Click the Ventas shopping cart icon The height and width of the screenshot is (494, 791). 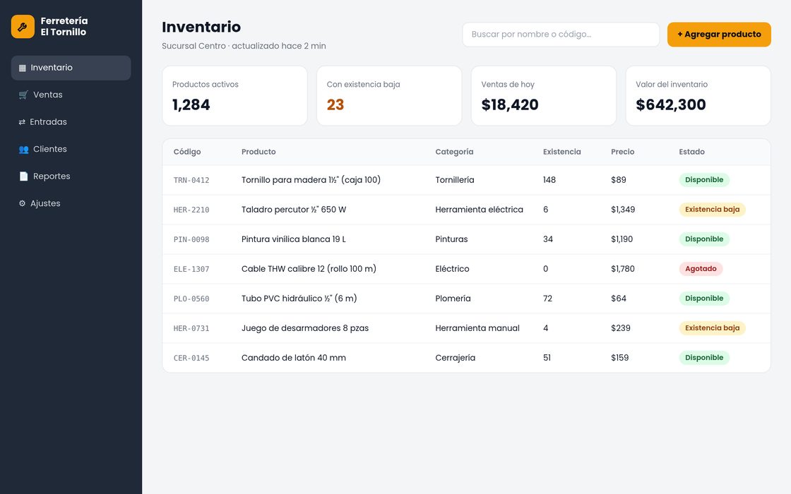(x=23, y=95)
